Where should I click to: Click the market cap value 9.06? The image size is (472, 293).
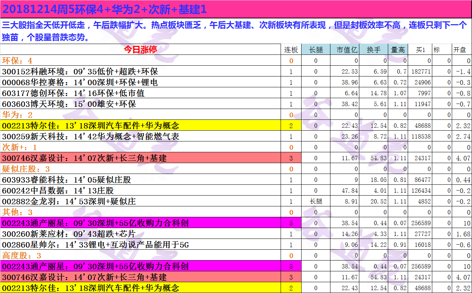click(x=351, y=245)
